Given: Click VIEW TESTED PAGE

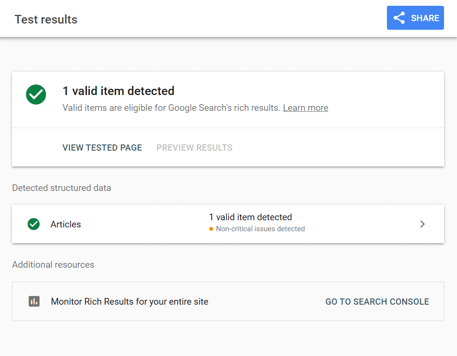Looking at the screenshot, I should (x=102, y=148).
